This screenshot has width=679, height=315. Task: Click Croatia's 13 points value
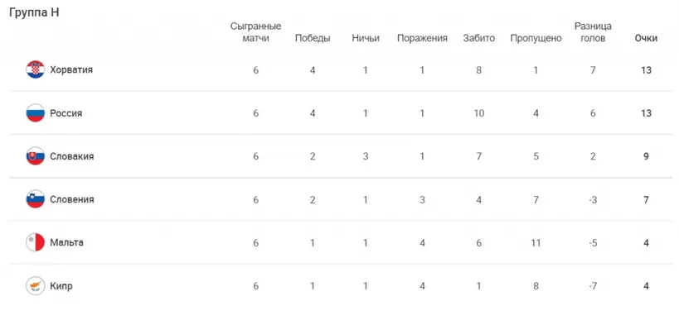pyautogui.click(x=646, y=70)
